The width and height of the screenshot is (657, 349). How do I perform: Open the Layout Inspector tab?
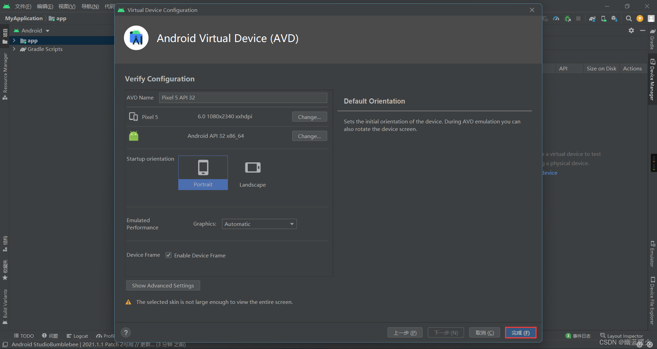(x=621, y=336)
